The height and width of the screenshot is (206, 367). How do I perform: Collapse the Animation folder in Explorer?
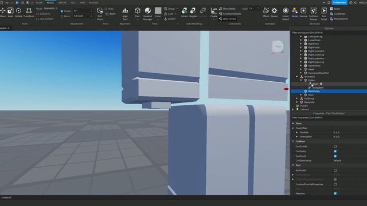click(x=297, y=77)
